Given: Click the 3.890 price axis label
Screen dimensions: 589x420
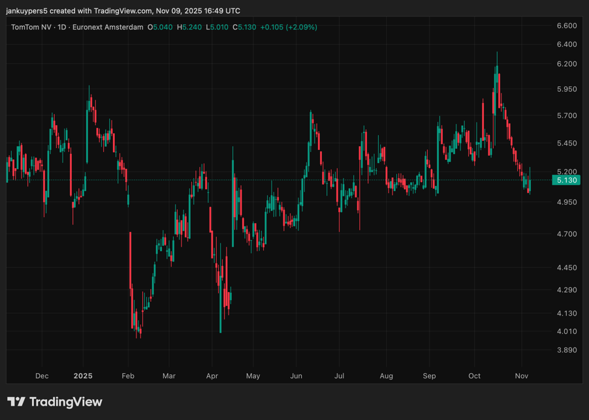Looking at the screenshot, I should click(x=567, y=350).
